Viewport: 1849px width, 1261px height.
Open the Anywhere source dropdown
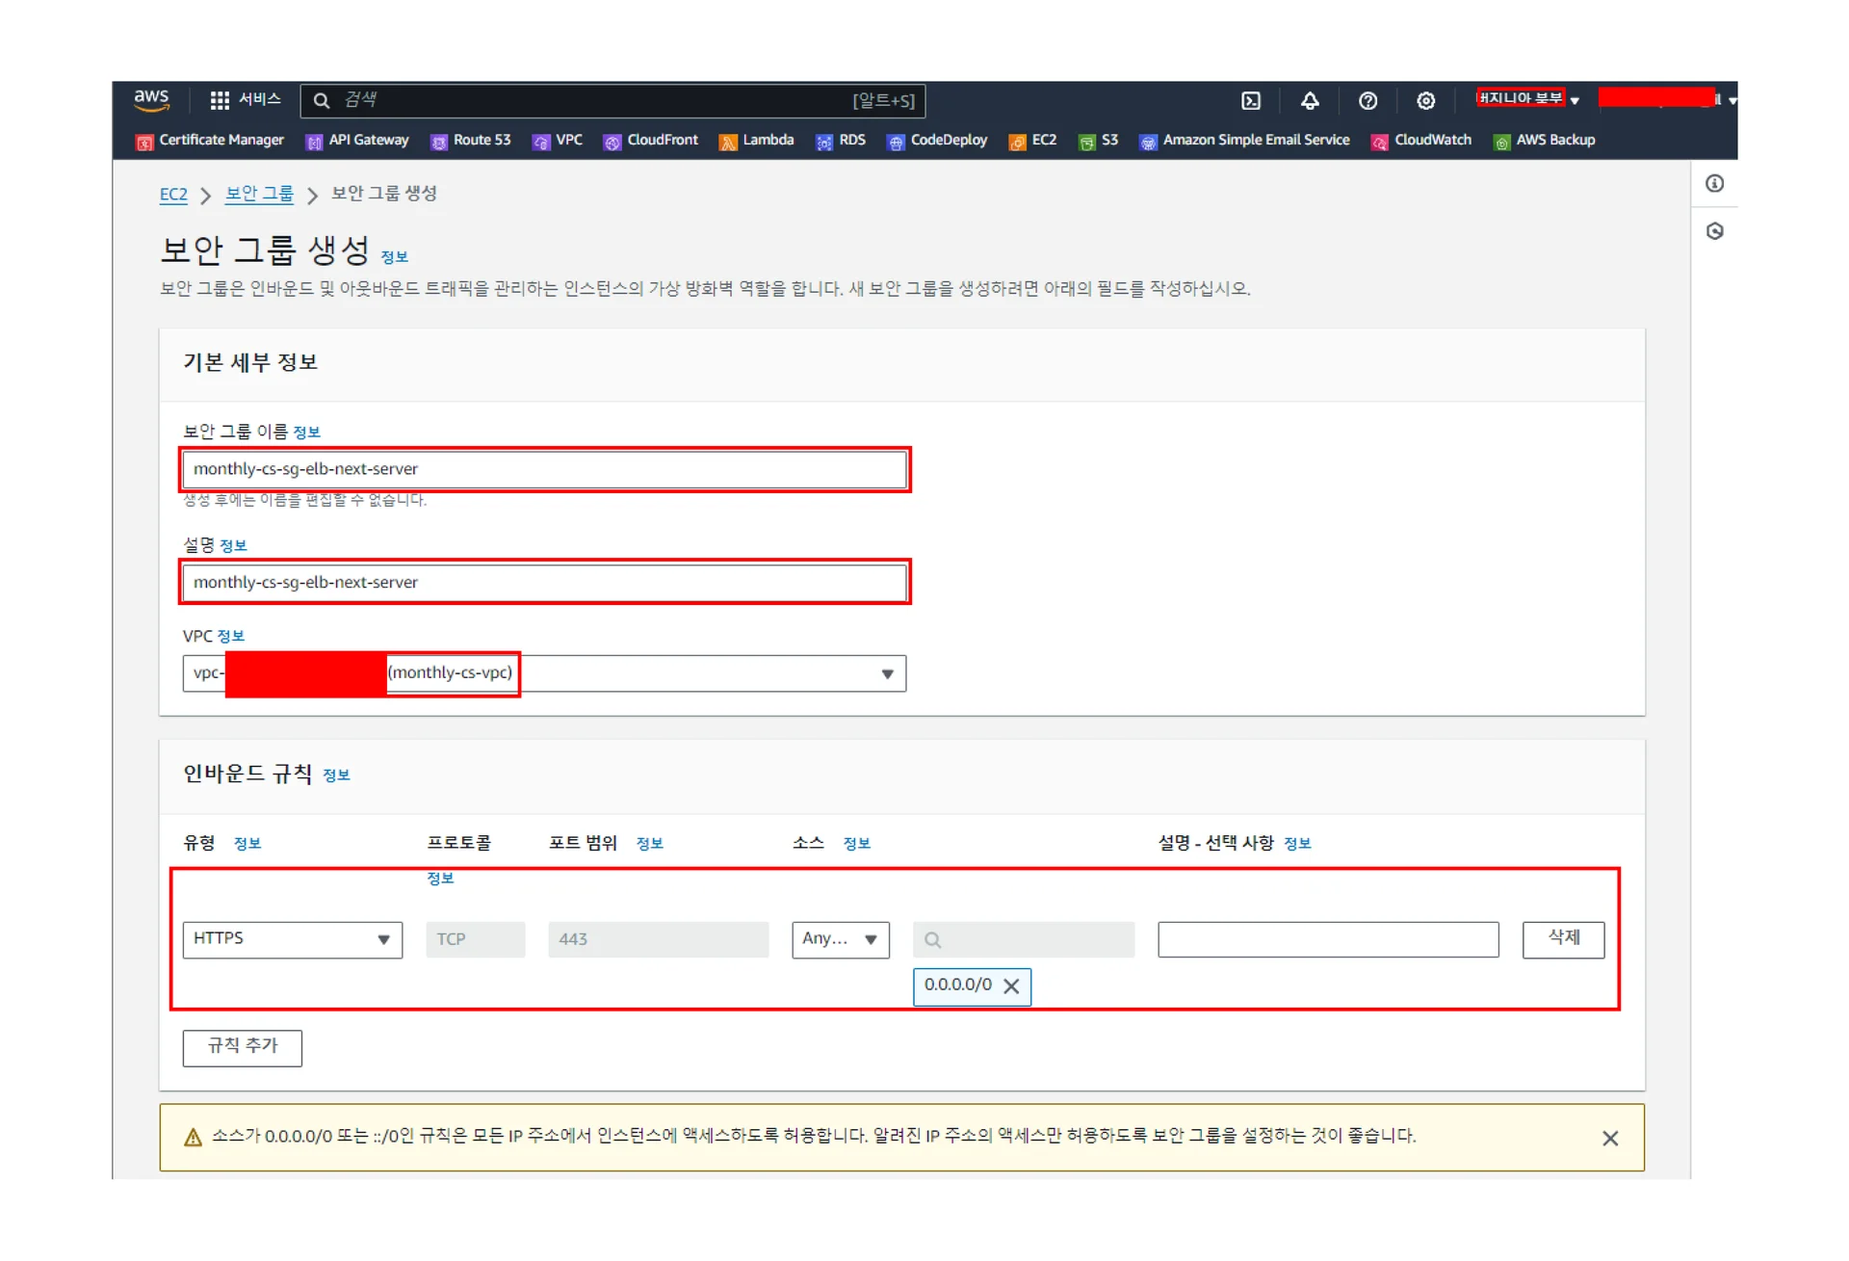[x=840, y=939]
